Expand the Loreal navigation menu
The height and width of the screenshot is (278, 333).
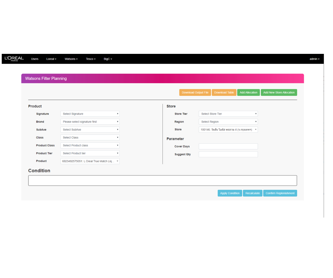[51, 59]
